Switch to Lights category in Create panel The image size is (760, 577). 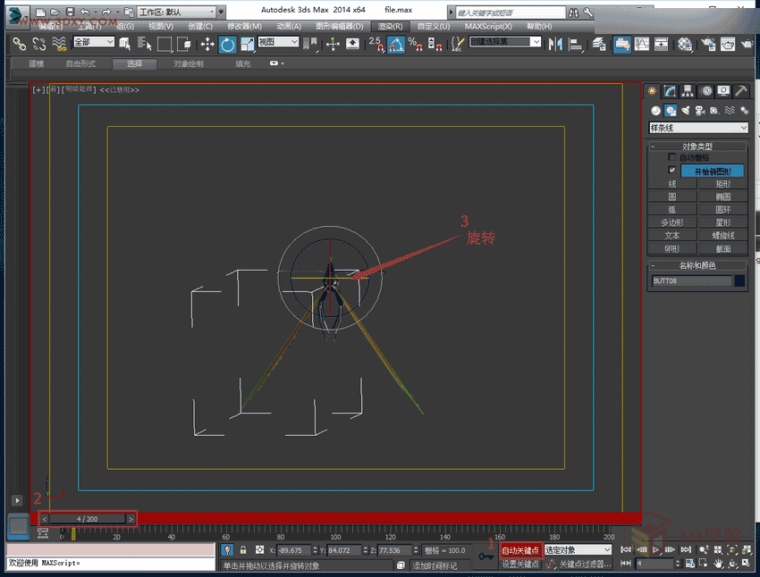[x=685, y=110]
